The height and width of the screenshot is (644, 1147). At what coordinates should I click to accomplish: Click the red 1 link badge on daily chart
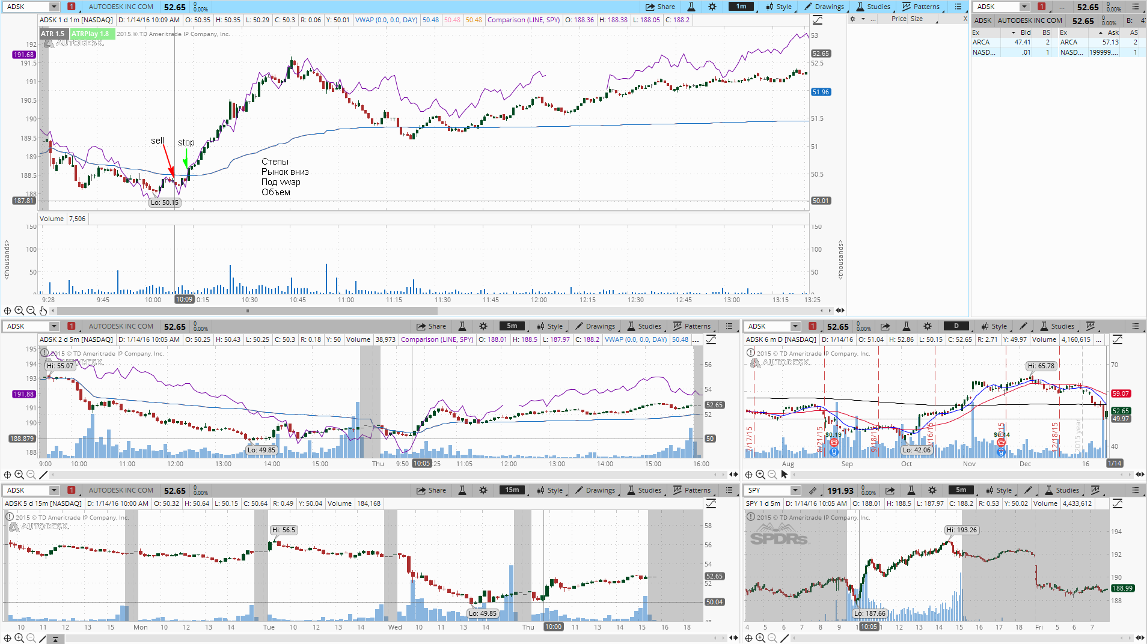[x=813, y=326]
